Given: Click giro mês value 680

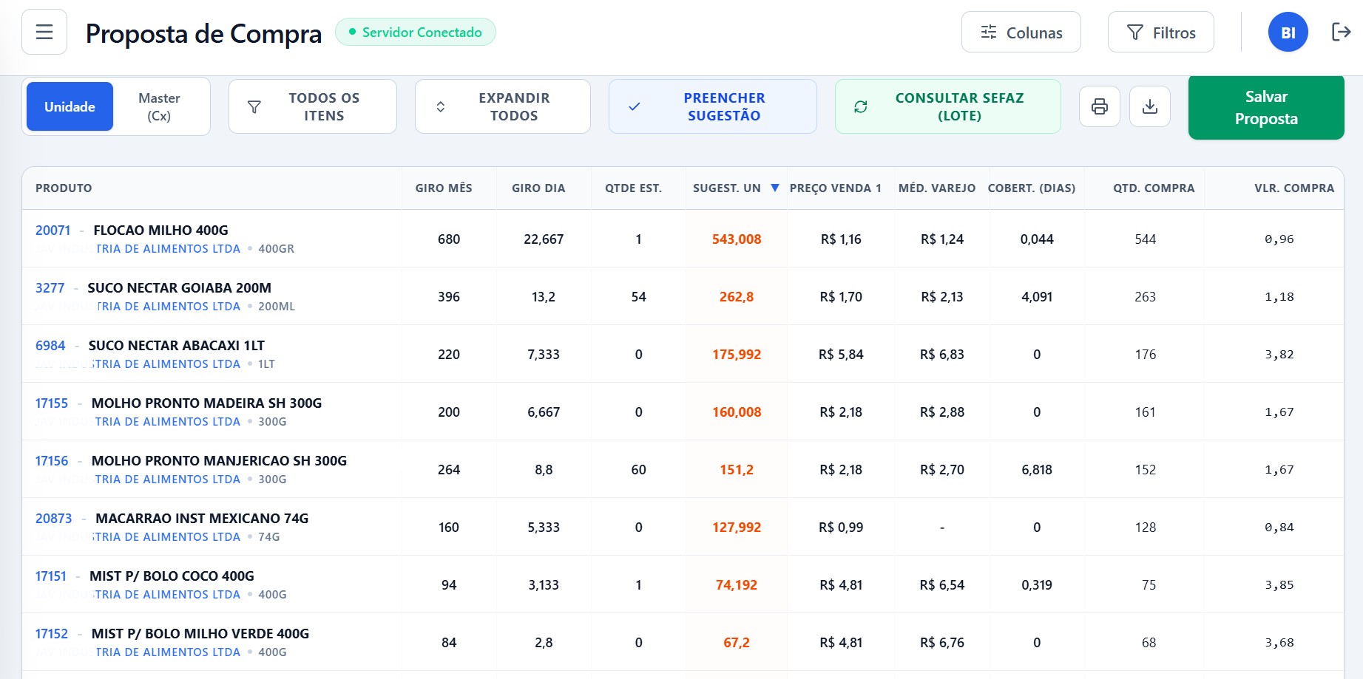Looking at the screenshot, I should 449,239.
